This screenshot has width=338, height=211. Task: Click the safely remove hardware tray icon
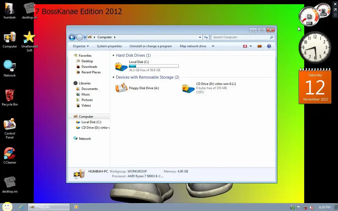click(x=292, y=207)
